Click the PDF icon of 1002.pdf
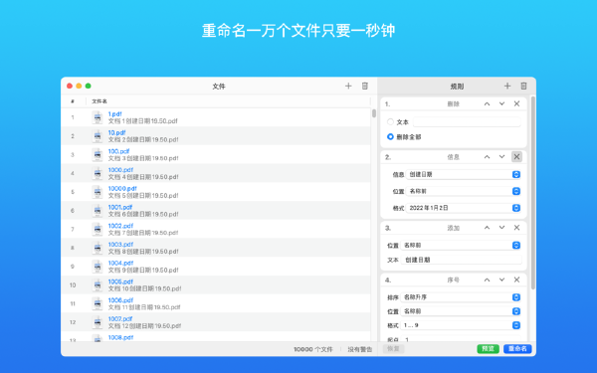This screenshot has height=373, width=597. pos(98,230)
